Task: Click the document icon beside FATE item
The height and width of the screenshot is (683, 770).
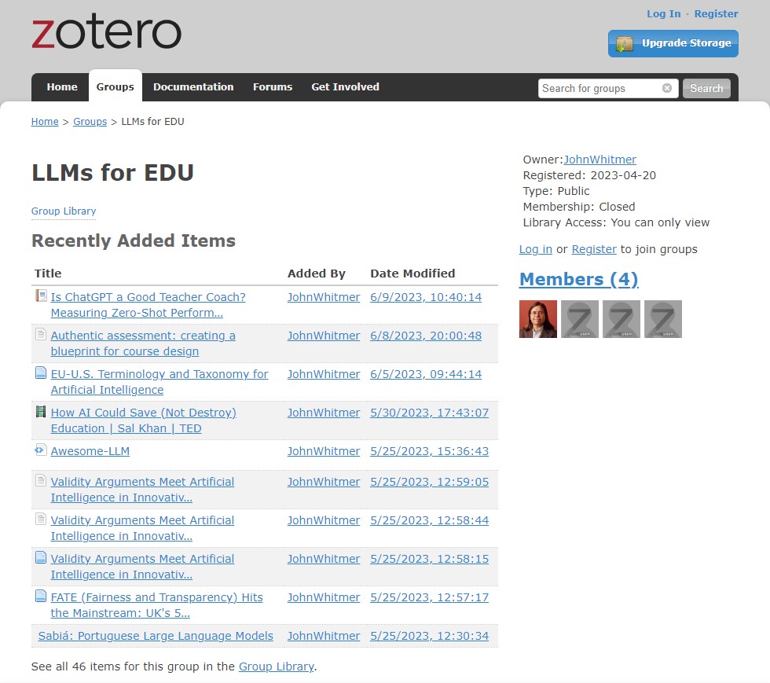Action: point(41,597)
